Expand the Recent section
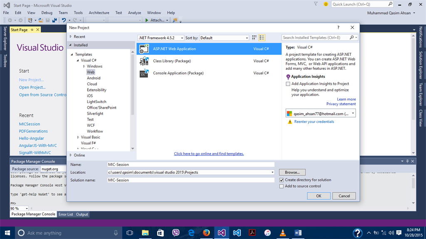 click(71, 37)
